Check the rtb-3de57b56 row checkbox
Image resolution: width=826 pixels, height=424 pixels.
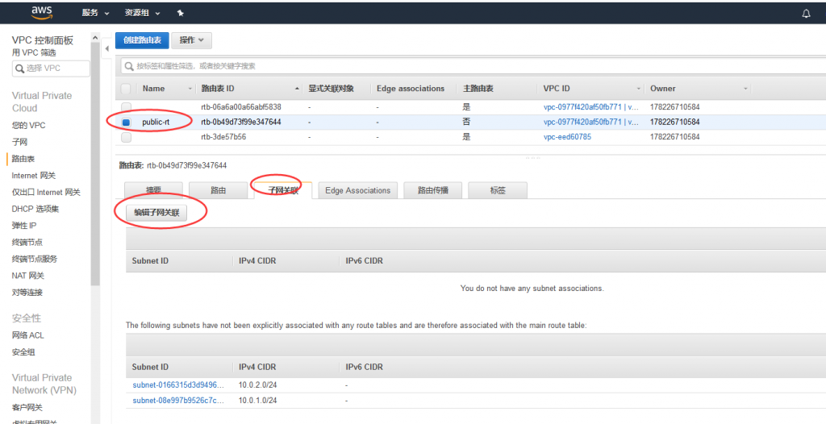click(126, 137)
